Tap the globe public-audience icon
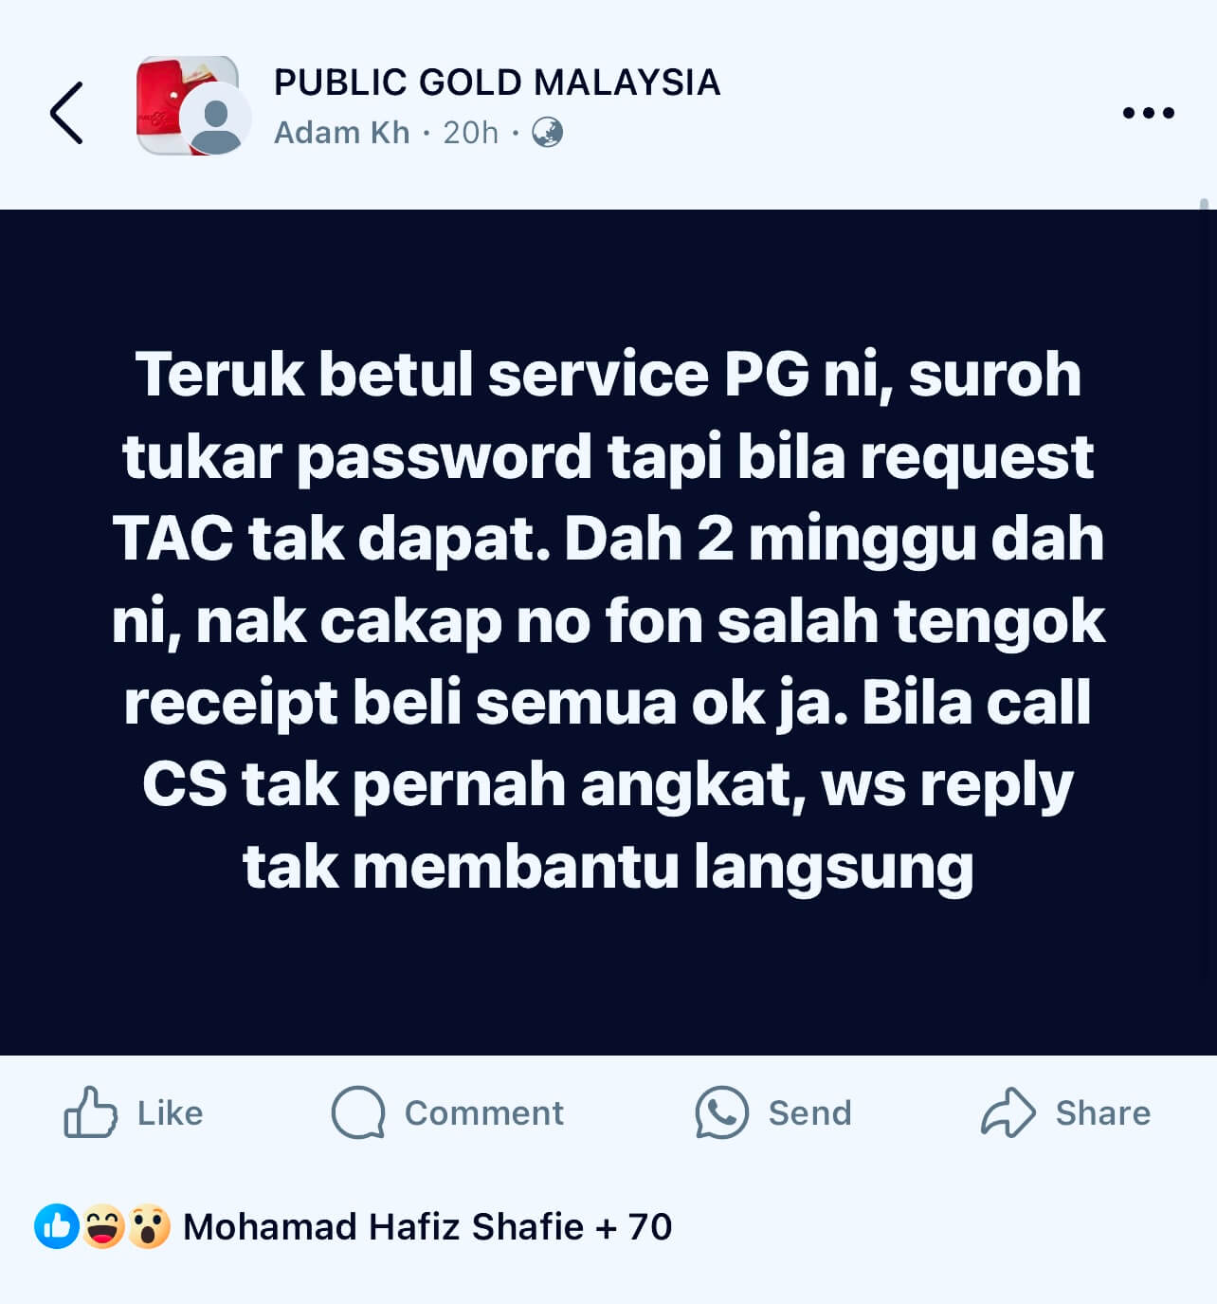This screenshot has height=1304, width=1217. pos(547,132)
